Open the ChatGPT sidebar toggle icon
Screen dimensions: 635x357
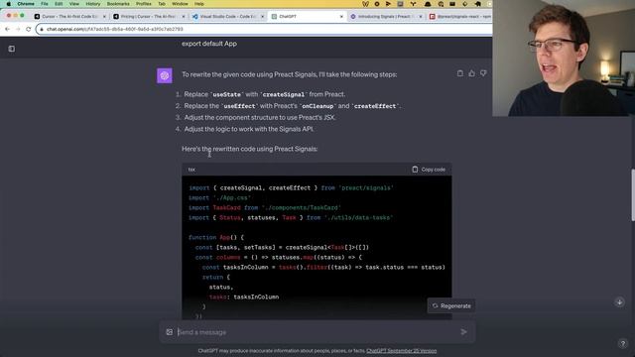12,49
